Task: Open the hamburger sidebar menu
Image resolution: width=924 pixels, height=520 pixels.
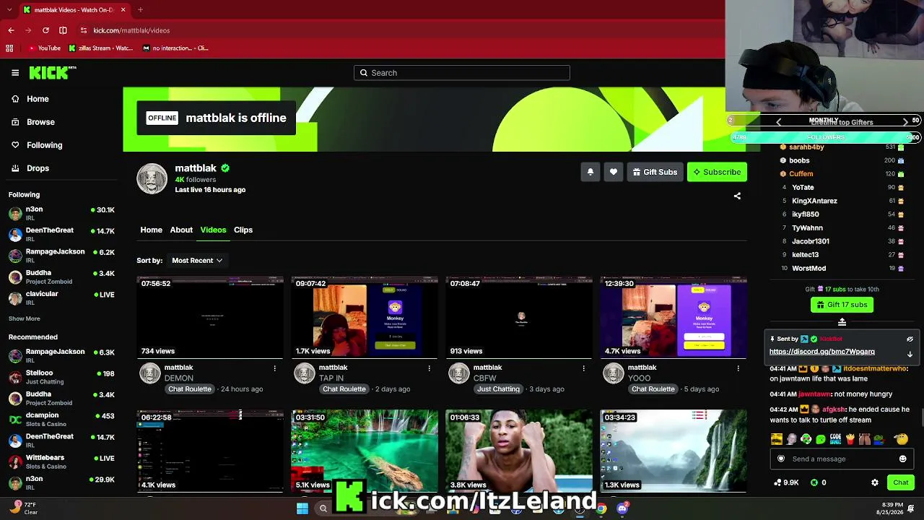Action: [x=15, y=73]
